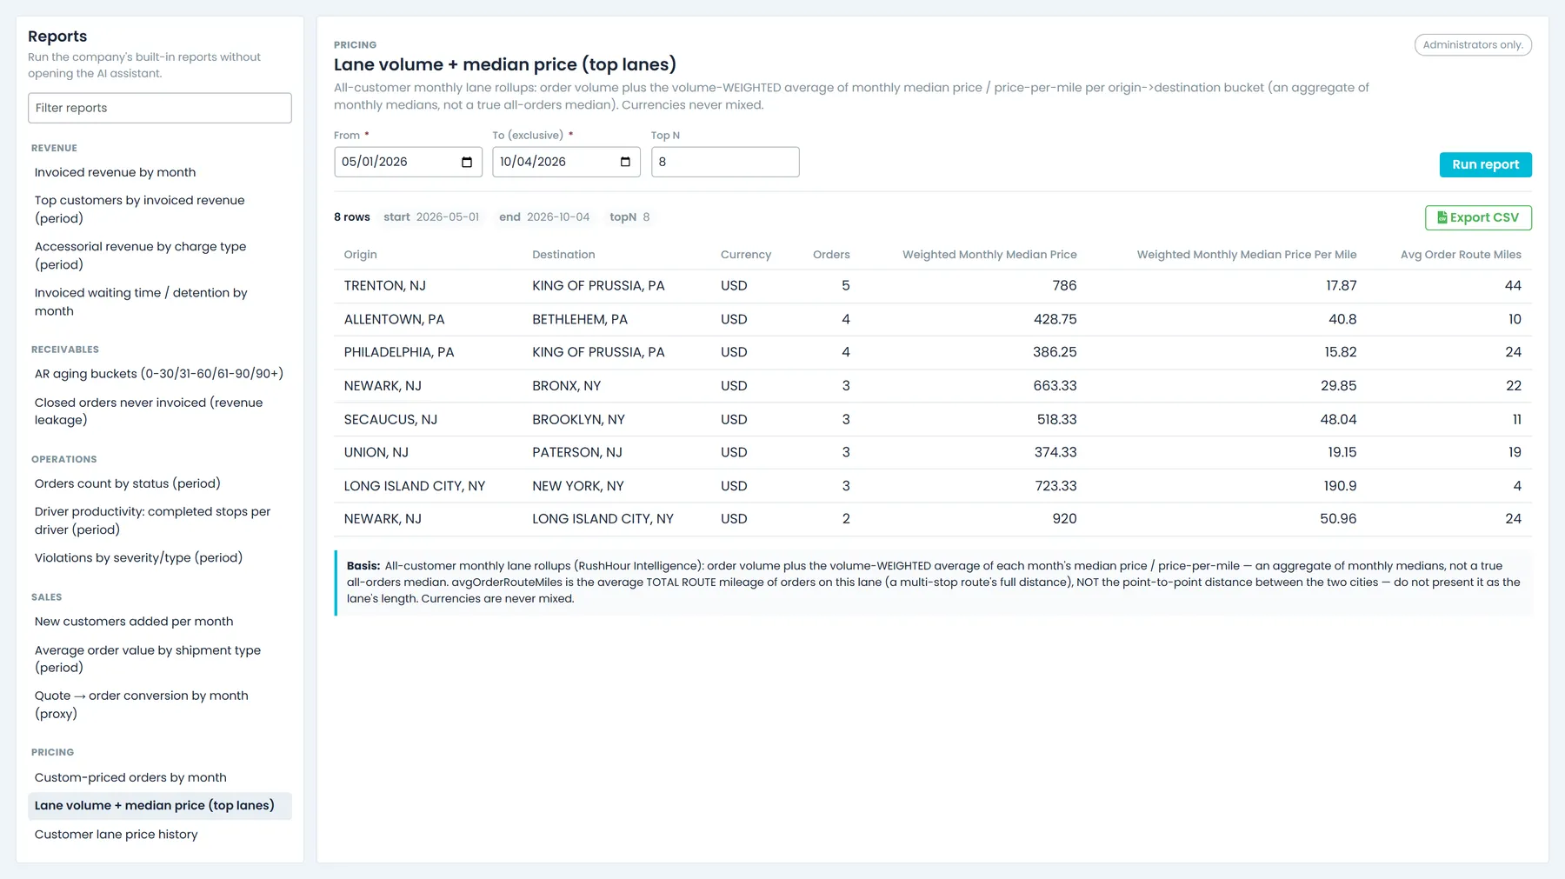The height and width of the screenshot is (879, 1565).
Task: Click the Destination column header
Action: [564, 255]
